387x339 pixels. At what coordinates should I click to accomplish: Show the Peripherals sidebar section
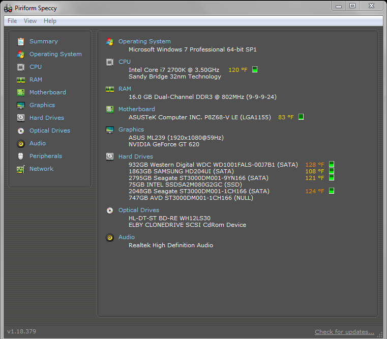[x=46, y=156]
